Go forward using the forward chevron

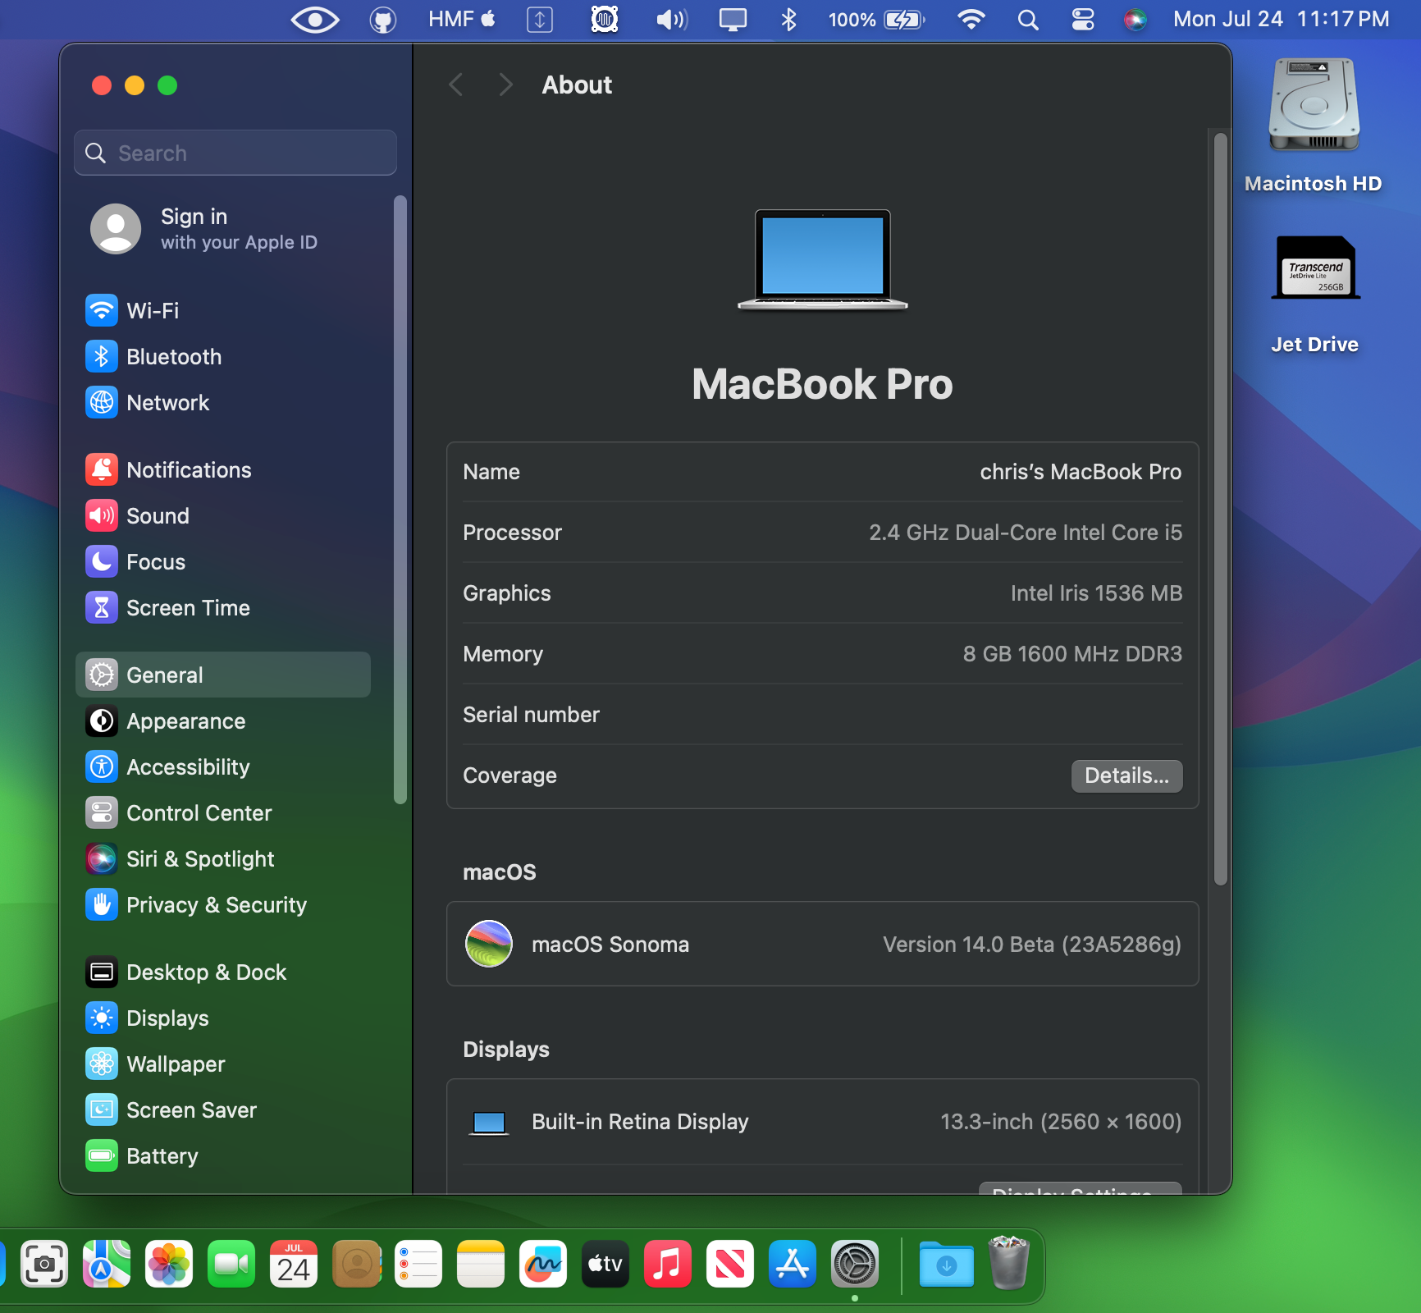pyautogui.click(x=505, y=85)
